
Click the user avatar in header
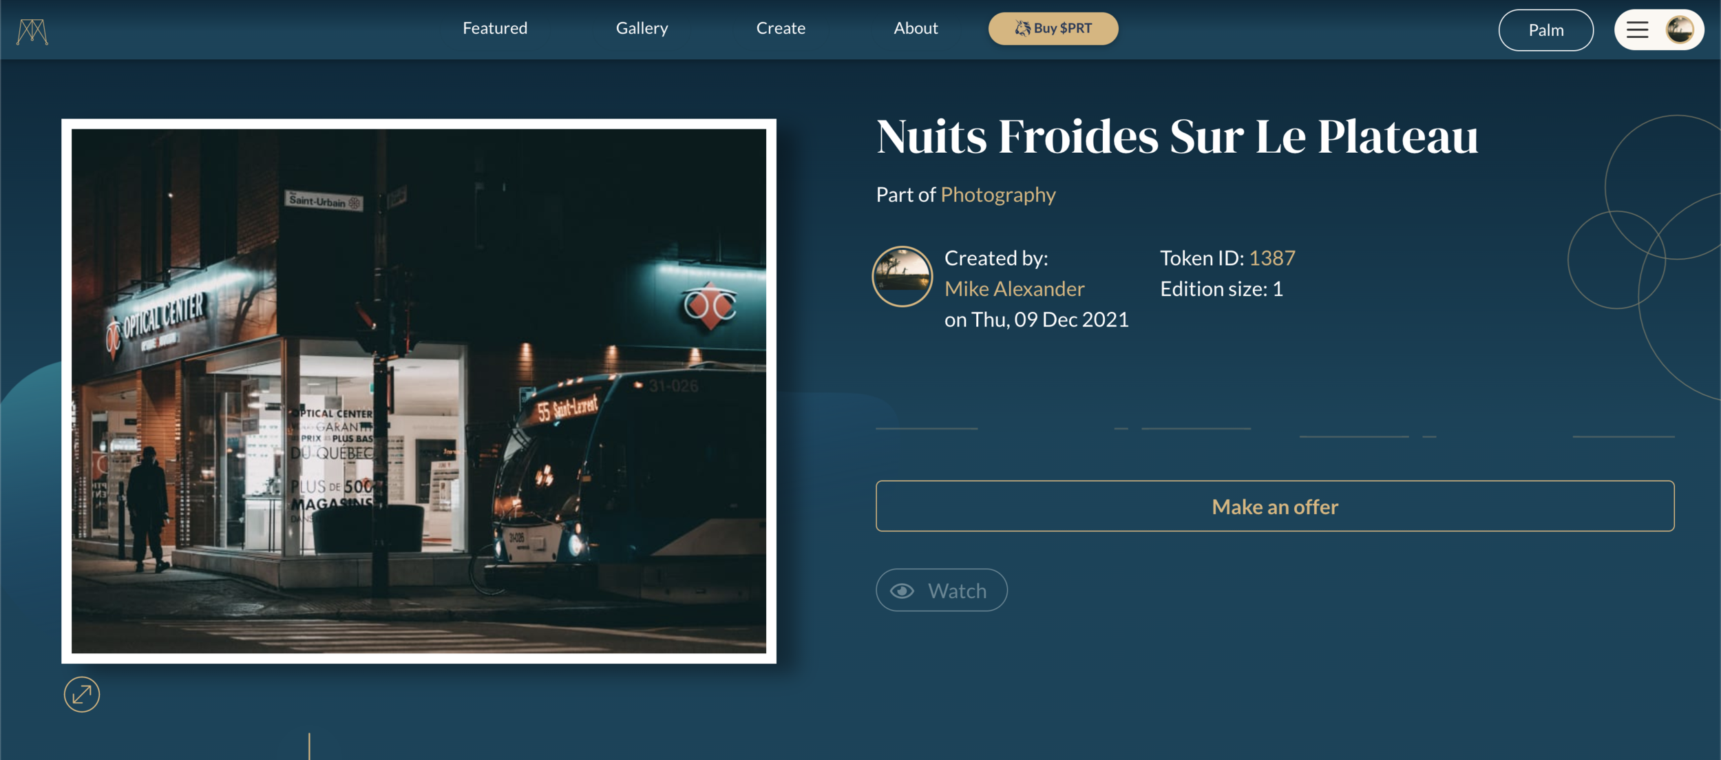1680,30
